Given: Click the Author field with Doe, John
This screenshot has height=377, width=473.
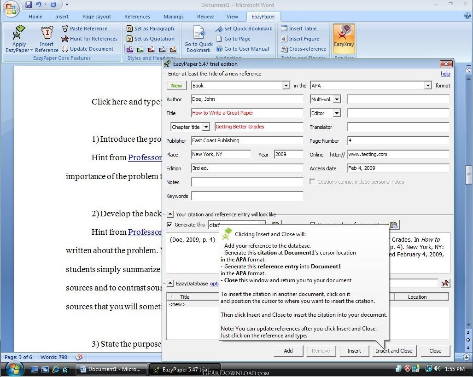Looking at the screenshot, I should (247, 99).
